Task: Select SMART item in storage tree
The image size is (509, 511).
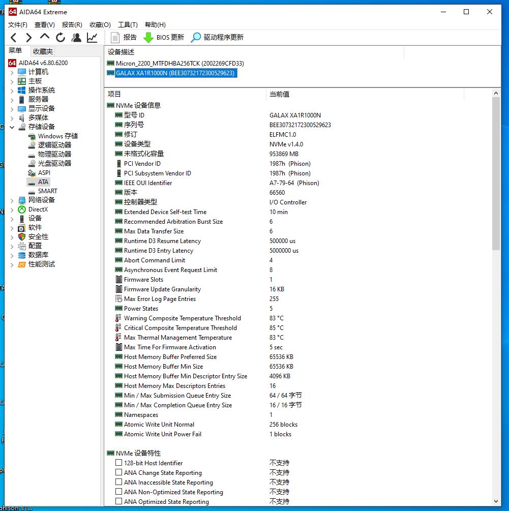Action: (x=47, y=191)
